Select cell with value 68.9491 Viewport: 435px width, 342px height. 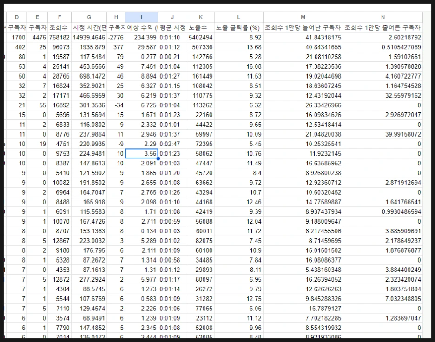(89, 318)
